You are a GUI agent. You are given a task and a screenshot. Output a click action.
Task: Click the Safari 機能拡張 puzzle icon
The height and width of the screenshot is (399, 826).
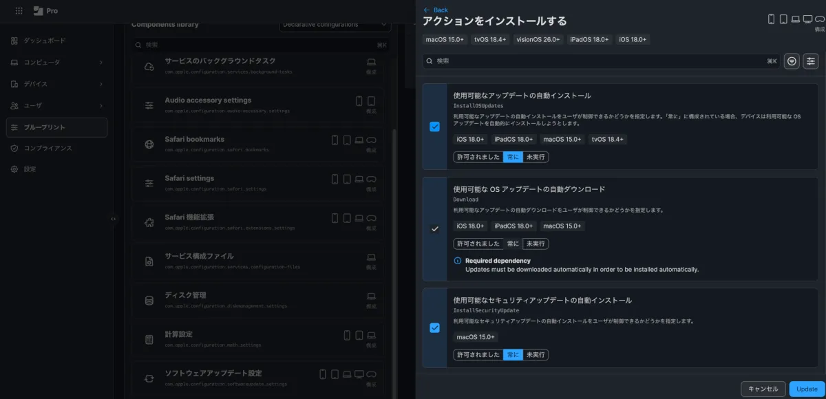(149, 222)
